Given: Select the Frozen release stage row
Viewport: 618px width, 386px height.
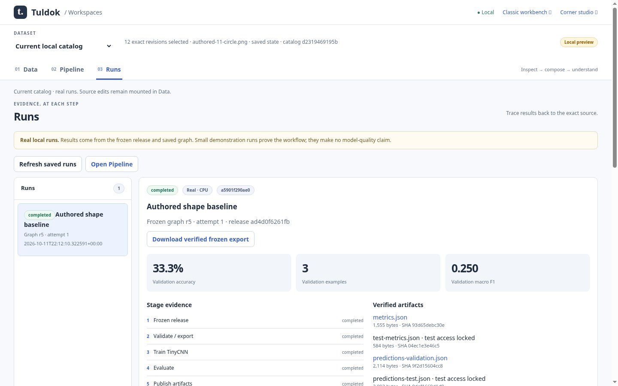Looking at the screenshot, I should click(255, 320).
